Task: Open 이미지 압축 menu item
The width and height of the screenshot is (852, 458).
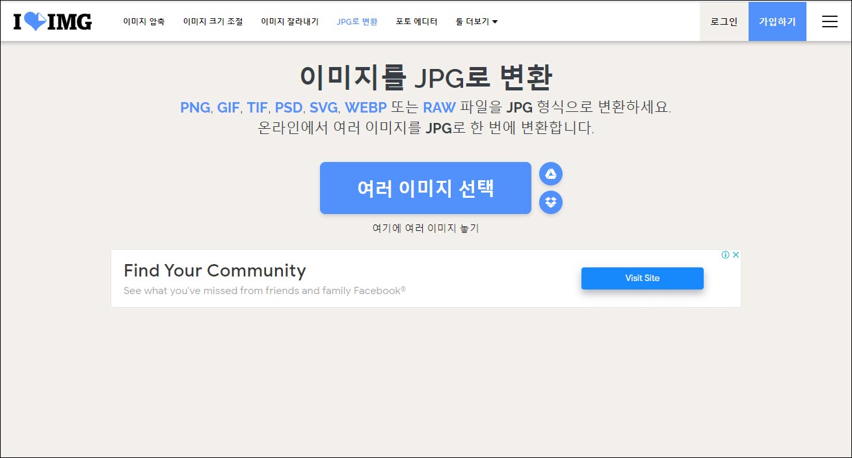Action: tap(144, 21)
